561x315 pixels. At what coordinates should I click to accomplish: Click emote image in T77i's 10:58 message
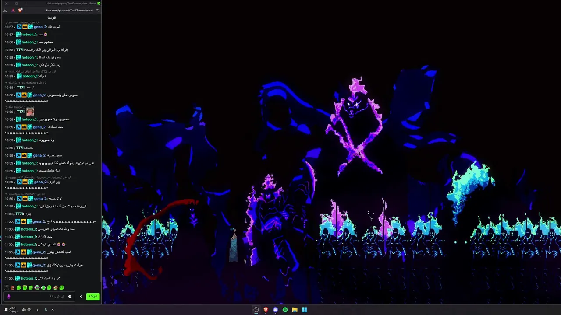tap(30, 112)
